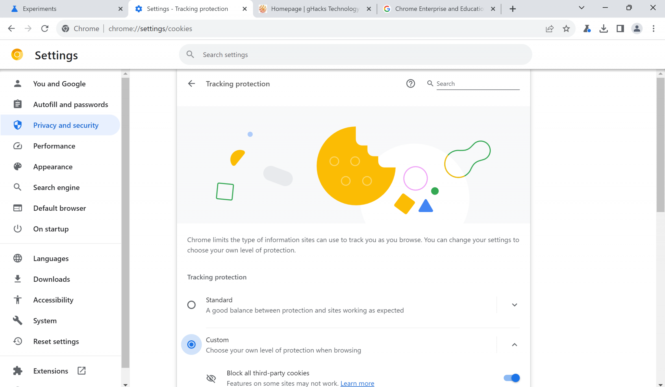Open Default browser settings icon

[x=18, y=208]
